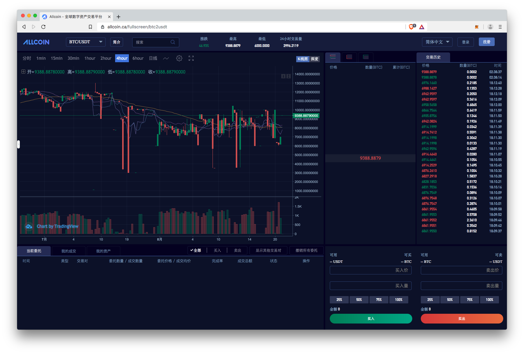Click the site lock icon in address bar

[x=103, y=27]
